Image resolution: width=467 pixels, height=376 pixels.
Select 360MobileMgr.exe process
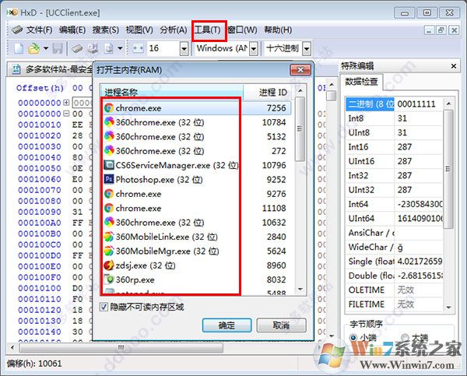tap(195, 251)
